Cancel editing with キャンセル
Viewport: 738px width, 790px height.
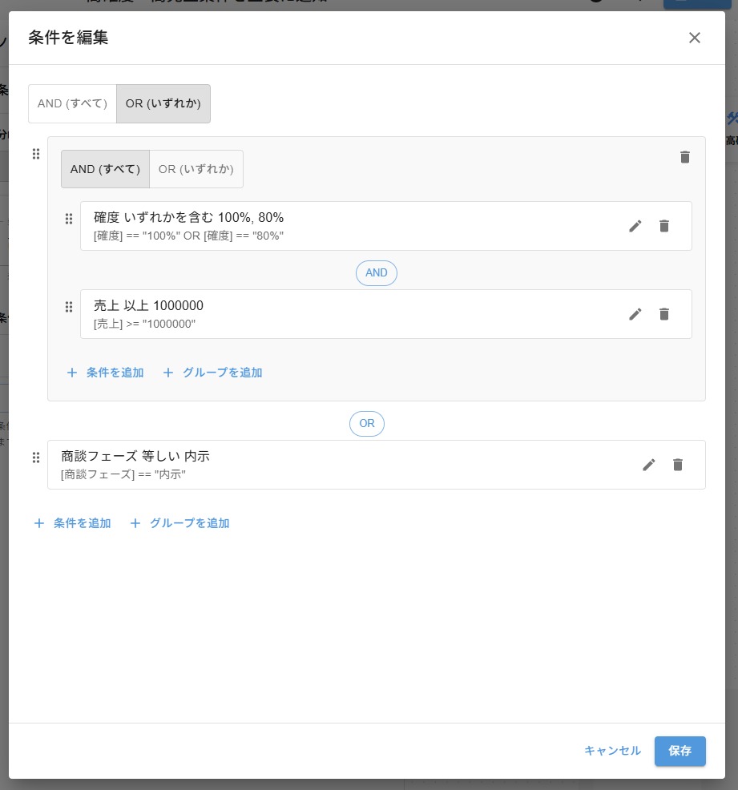[x=611, y=751]
